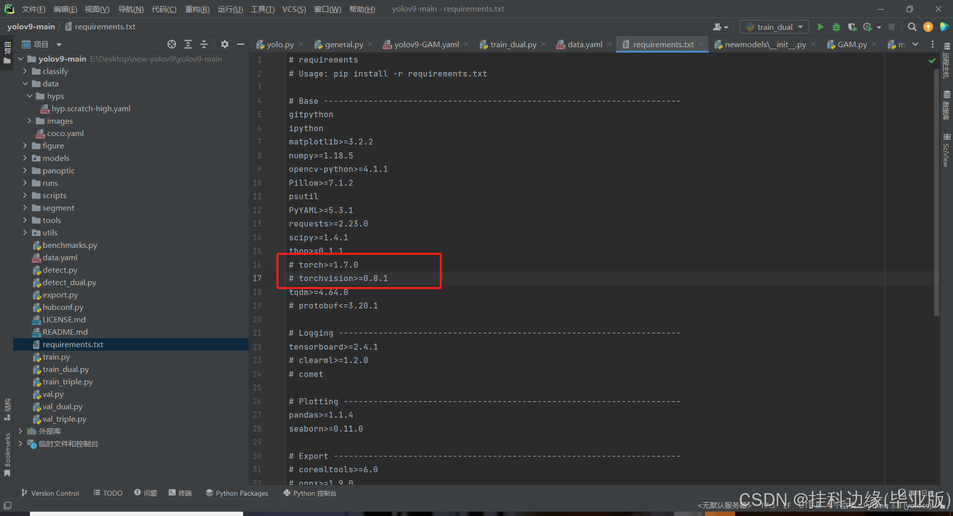Close the requirements.txt tab

click(701, 45)
